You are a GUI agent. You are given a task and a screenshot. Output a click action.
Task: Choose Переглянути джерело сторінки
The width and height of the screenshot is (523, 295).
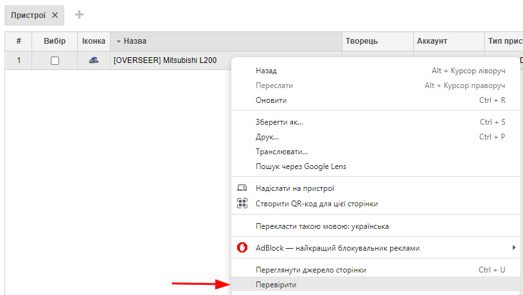tap(376, 270)
